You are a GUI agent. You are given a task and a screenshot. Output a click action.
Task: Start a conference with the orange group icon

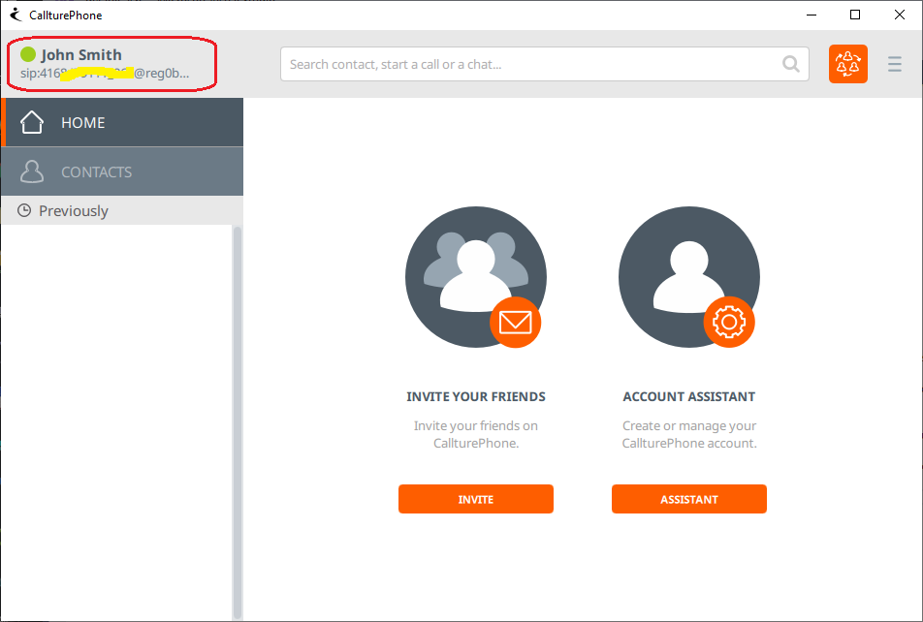[848, 64]
